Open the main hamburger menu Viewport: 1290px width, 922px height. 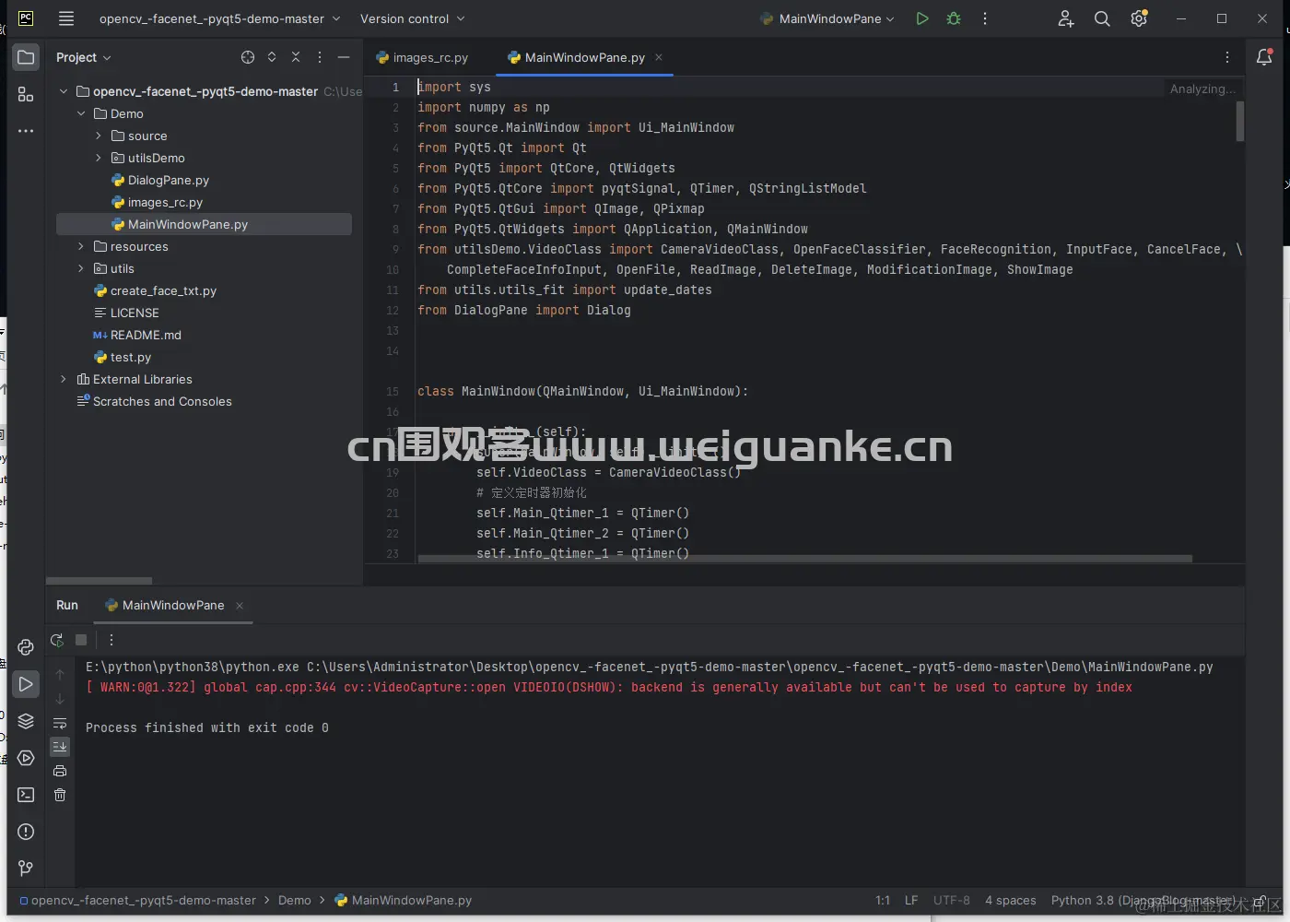(66, 18)
